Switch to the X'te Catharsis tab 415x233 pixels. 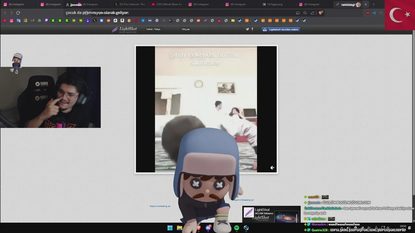[130, 4]
